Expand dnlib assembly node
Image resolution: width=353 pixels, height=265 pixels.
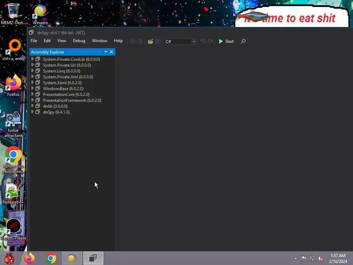32,106
